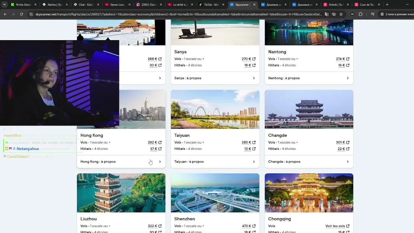414x233 pixels.
Task: Click the Liuzhou city name
Action: pos(89,219)
